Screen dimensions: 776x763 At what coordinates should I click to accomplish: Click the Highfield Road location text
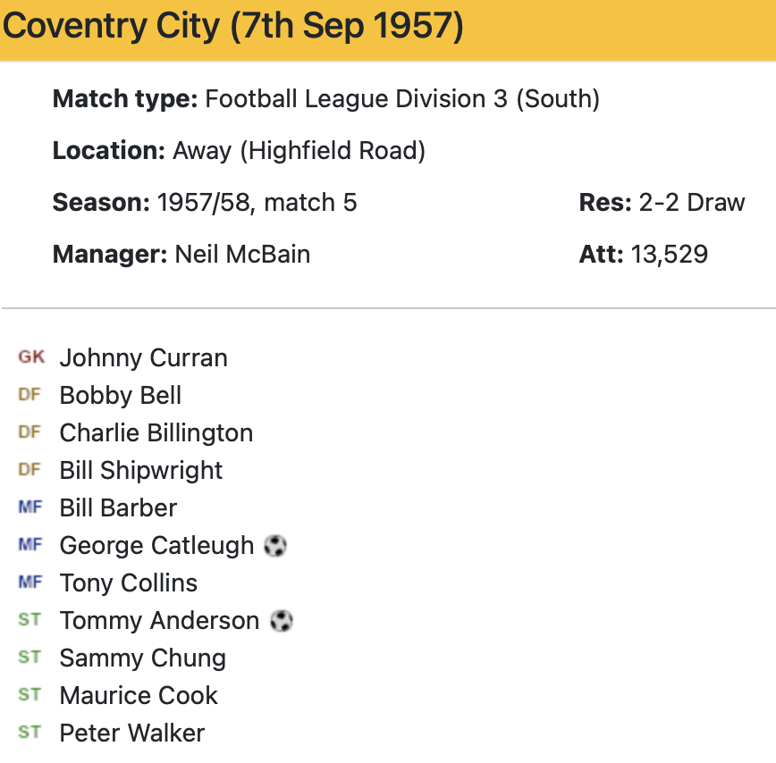pos(336,151)
